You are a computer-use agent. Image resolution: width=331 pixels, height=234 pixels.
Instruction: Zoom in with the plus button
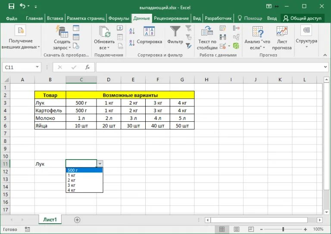coord(305,229)
